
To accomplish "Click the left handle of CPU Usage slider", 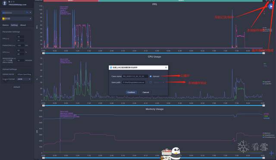I will tap(44, 105).
